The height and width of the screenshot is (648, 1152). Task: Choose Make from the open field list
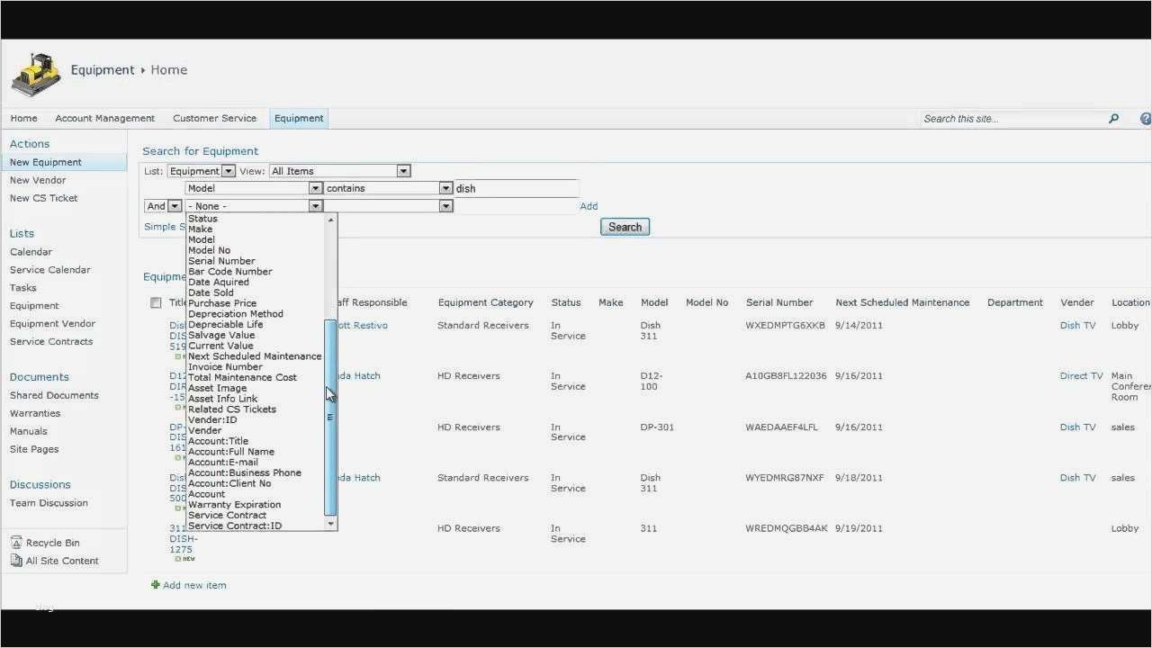(200, 229)
